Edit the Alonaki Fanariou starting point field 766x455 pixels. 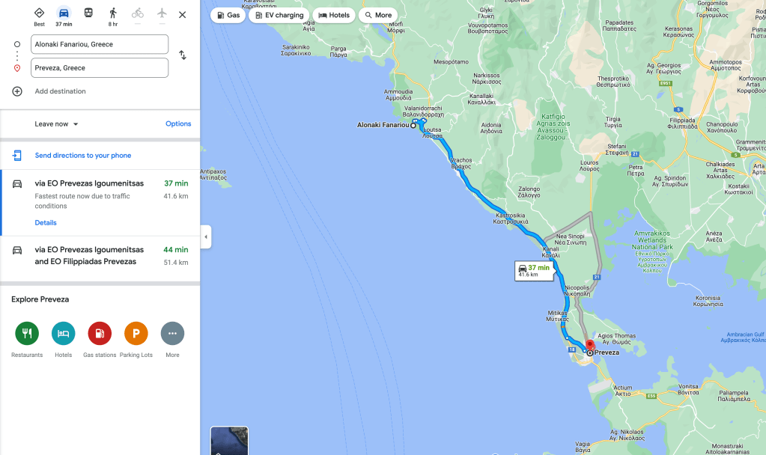click(x=100, y=44)
